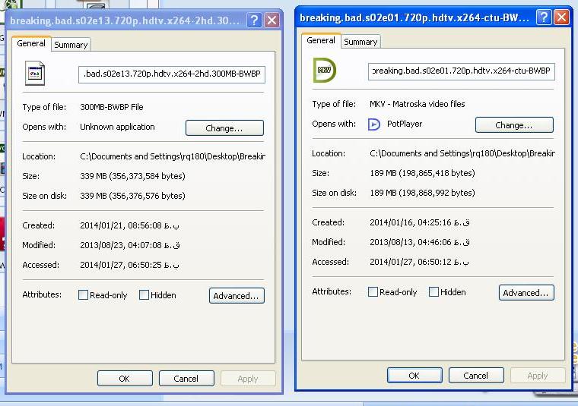The width and height of the screenshot is (578, 406).
Task: Open Advanced attributes in s02e13 dialog
Action: [237, 296]
